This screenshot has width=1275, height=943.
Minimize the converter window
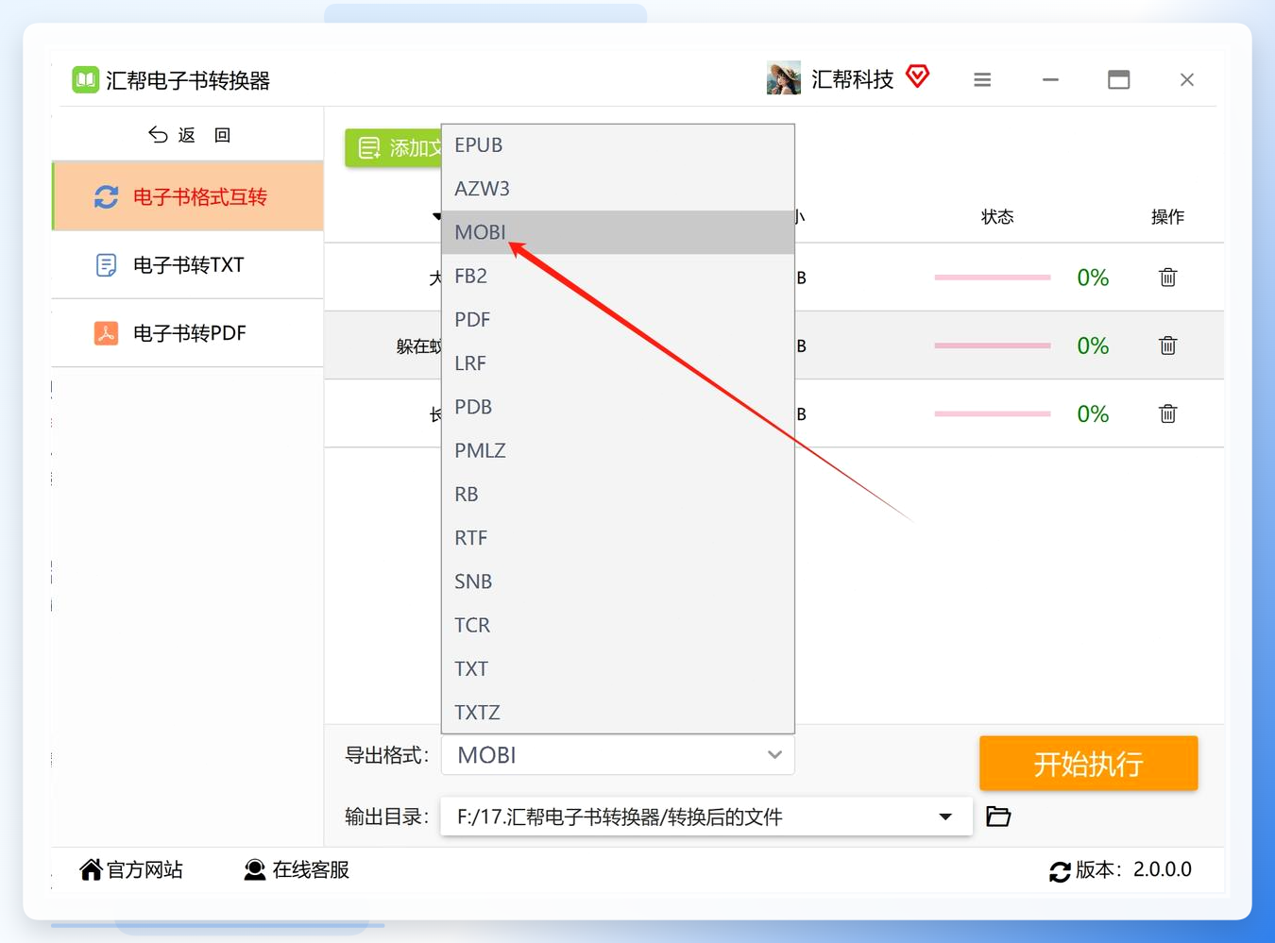[x=1050, y=80]
